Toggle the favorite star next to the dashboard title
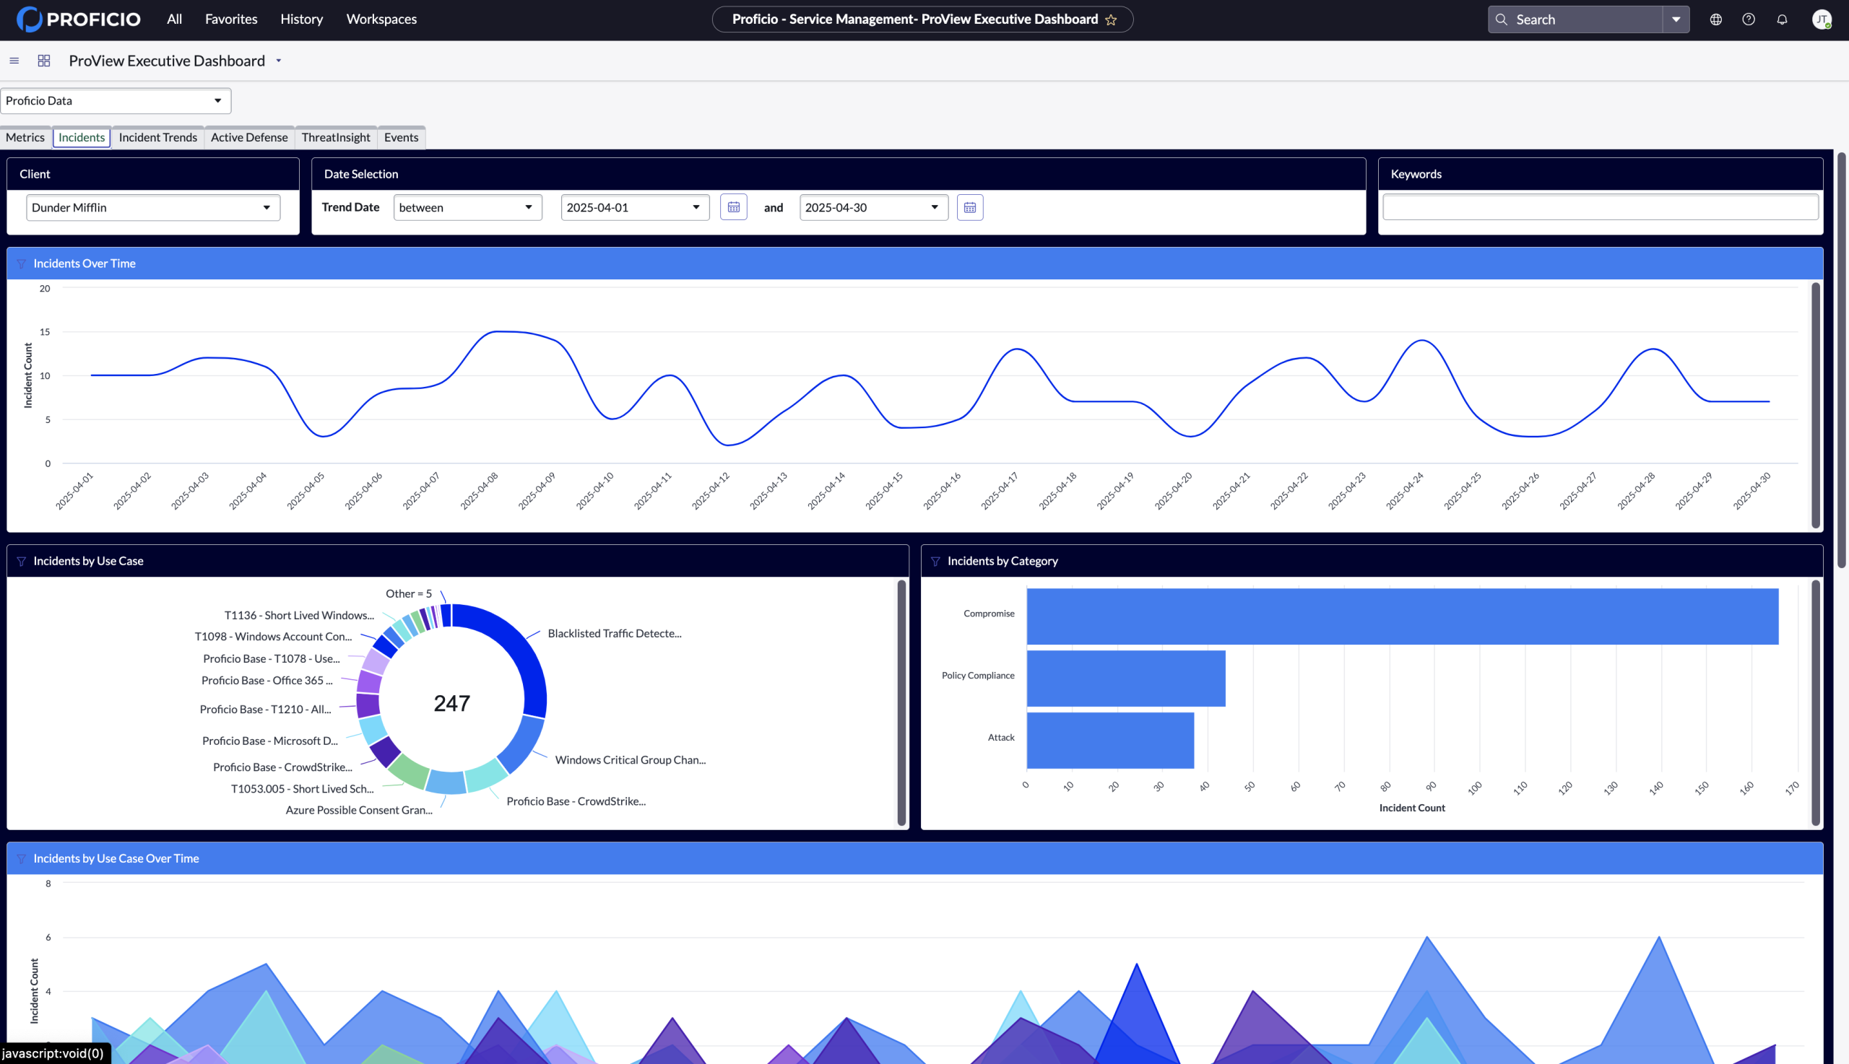1849x1064 pixels. pos(1112,19)
